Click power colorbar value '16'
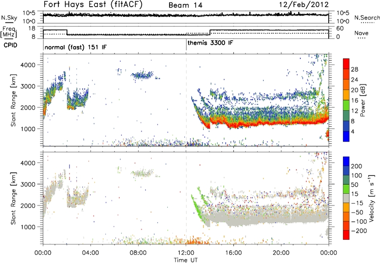This screenshot has height=263, width=380. (x=354, y=101)
